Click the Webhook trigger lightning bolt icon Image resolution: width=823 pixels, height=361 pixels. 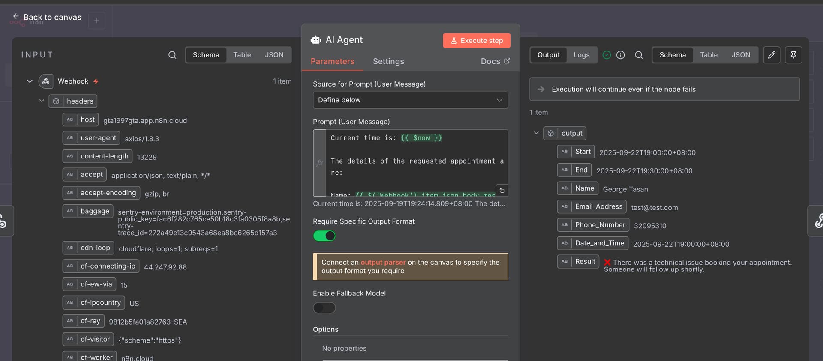click(x=96, y=81)
